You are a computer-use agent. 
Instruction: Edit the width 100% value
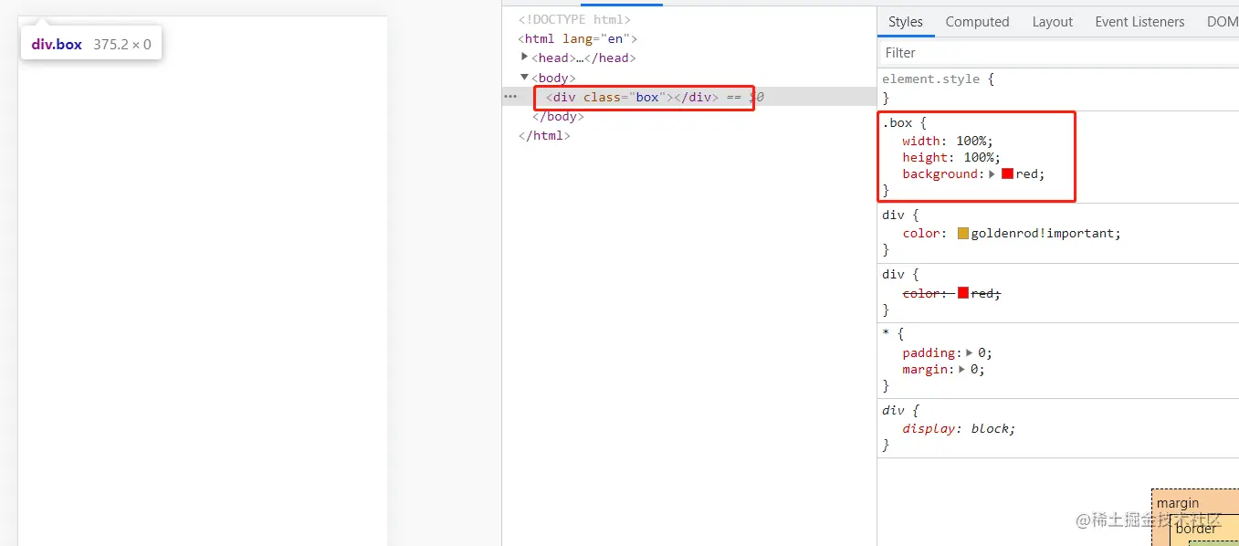pyautogui.click(x=971, y=141)
